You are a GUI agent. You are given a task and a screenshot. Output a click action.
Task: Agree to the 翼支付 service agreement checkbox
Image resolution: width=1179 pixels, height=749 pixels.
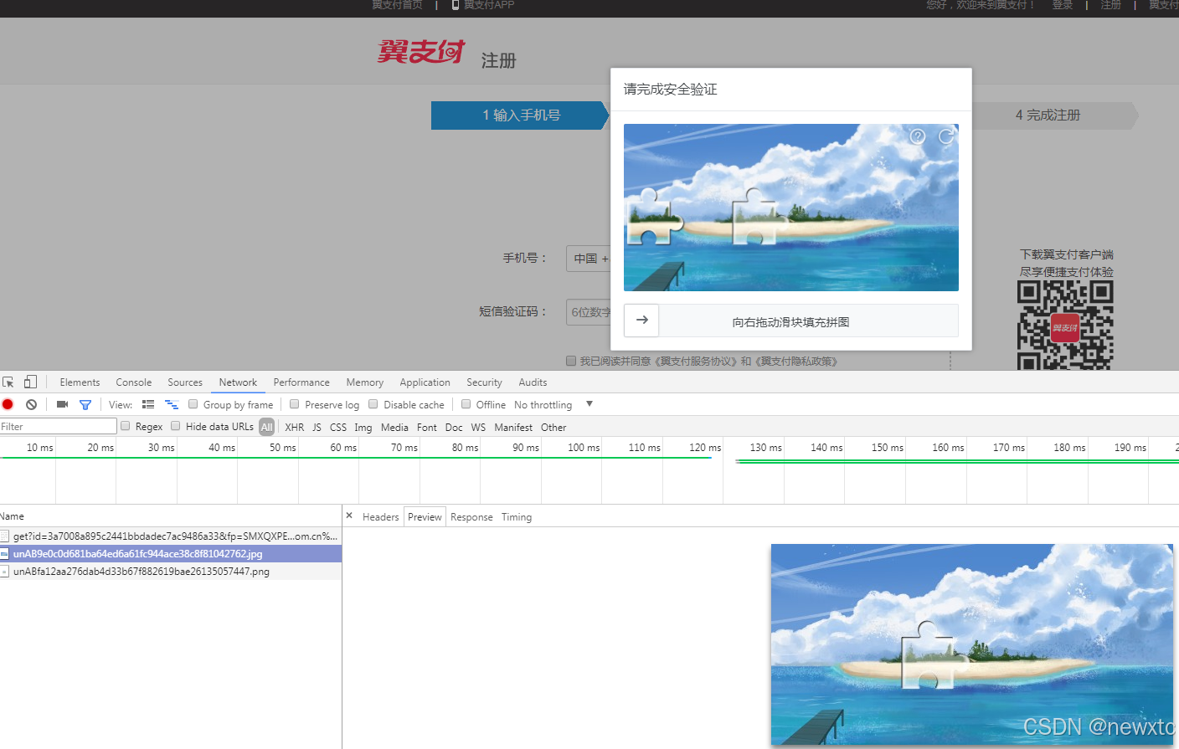(571, 361)
